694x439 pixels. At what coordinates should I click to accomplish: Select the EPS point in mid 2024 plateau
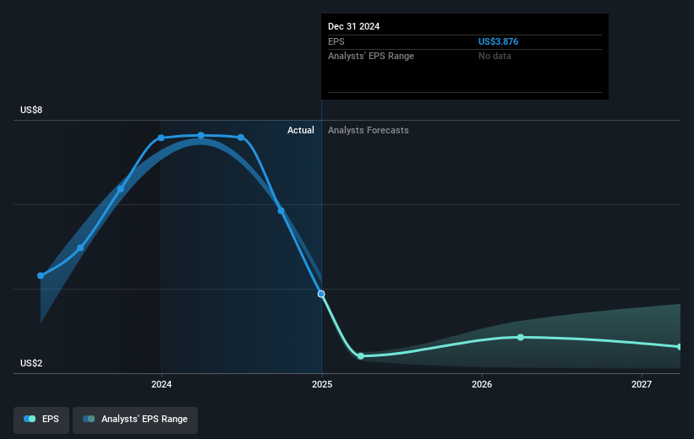241,138
